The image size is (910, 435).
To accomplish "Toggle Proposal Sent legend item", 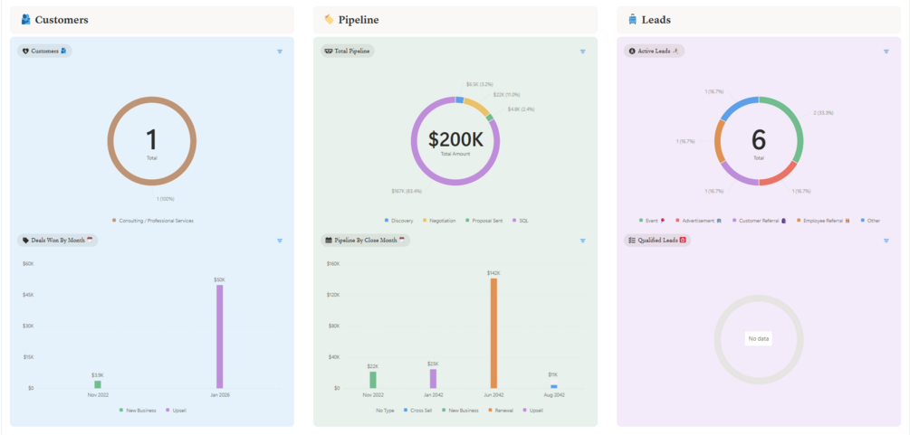I will pyautogui.click(x=484, y=221).
